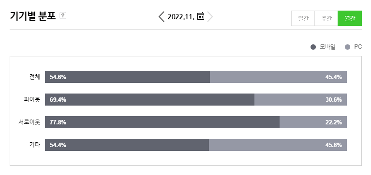Screen dimensions: 371x175
Task: Click 서로이웃 PC bar 22.2%
Action: [313, 122]
